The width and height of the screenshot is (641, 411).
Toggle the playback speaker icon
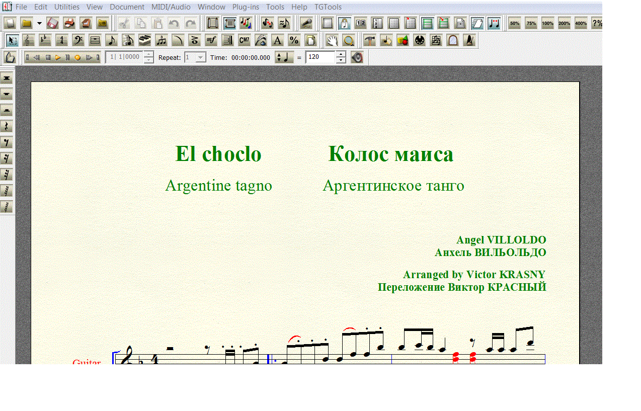357,57
